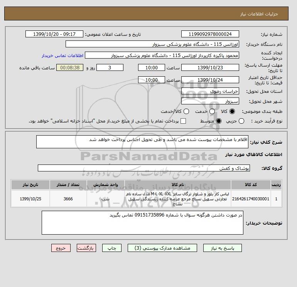Select the کالا radio button
Image resolution: width=297 pixels, height=287 pixels.
pyautogui.click(x=232, y=111)
